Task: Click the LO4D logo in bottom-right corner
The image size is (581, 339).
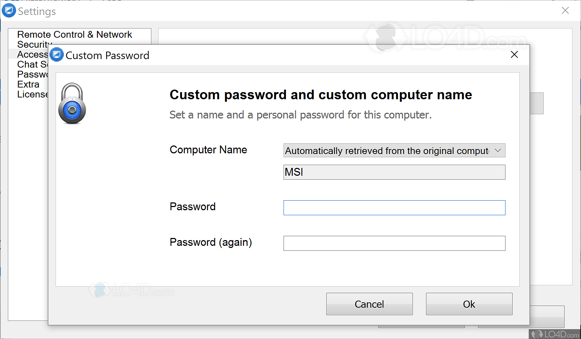Action: [x=555, y=334]
